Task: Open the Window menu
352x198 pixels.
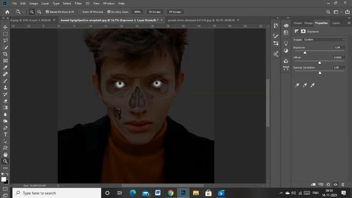Action: click(109, 3)
